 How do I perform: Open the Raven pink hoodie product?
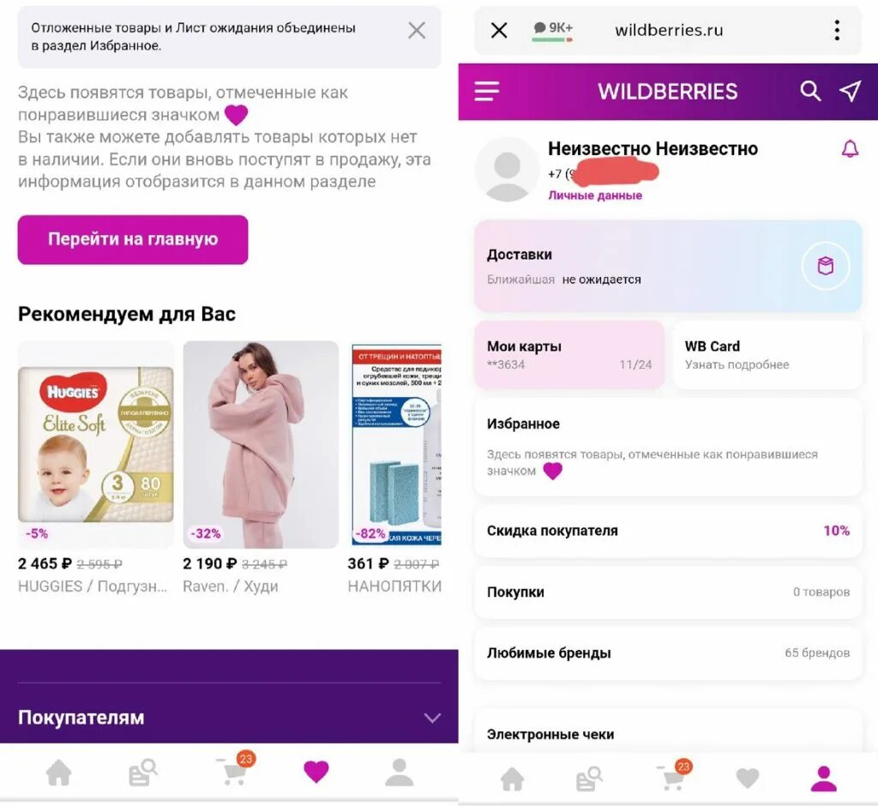tap(261, 445)
